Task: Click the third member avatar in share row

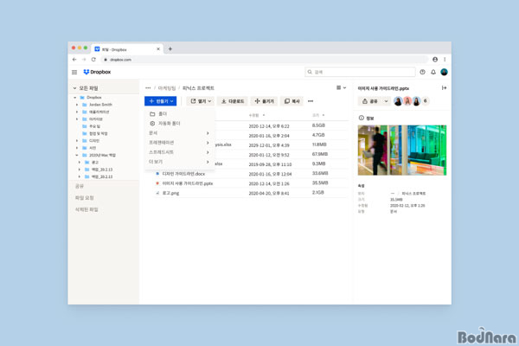Action: tap(416, 101)
